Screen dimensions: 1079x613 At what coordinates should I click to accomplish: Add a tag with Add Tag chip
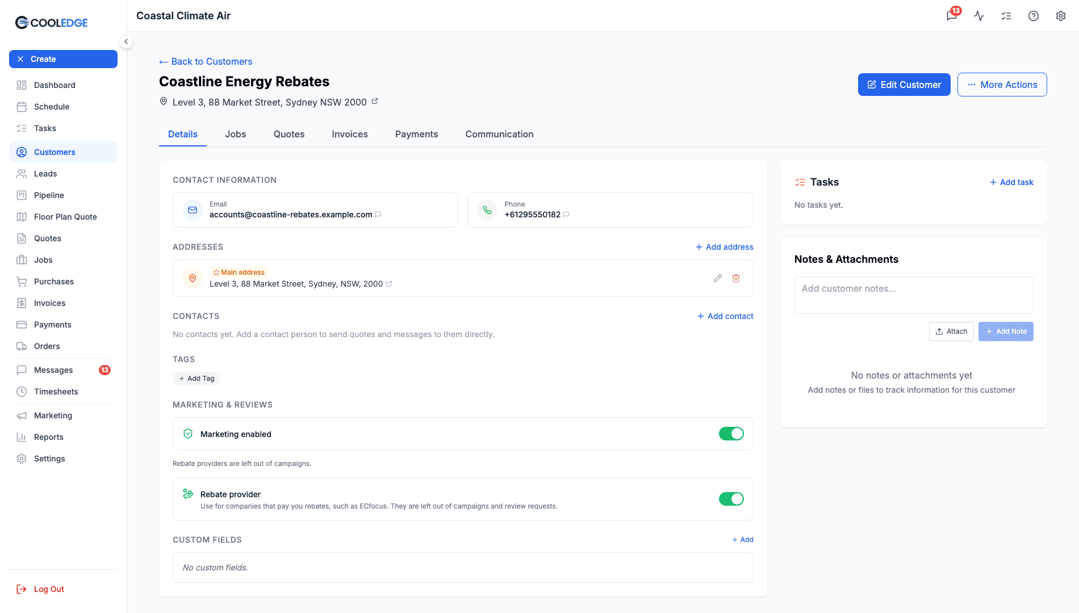coord(196,379)
